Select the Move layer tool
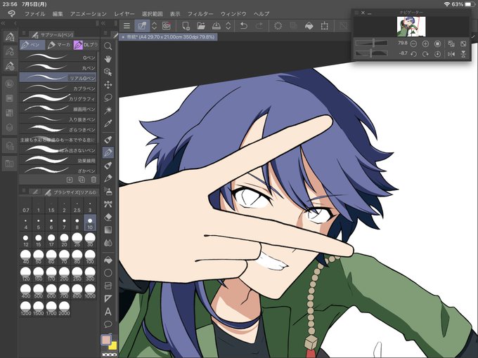The height and width of the screenshot is (358, 478). click(108, 85)
